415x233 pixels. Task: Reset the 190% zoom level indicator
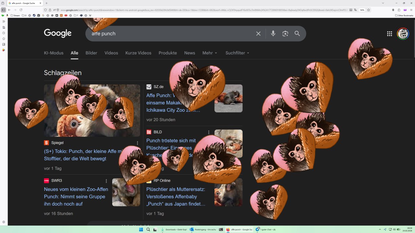362,10
